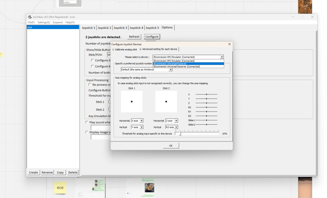Toggle Re-process checkbox under Input Processing
This screenshot has height=198, width=327.
[x=90, y=84]
